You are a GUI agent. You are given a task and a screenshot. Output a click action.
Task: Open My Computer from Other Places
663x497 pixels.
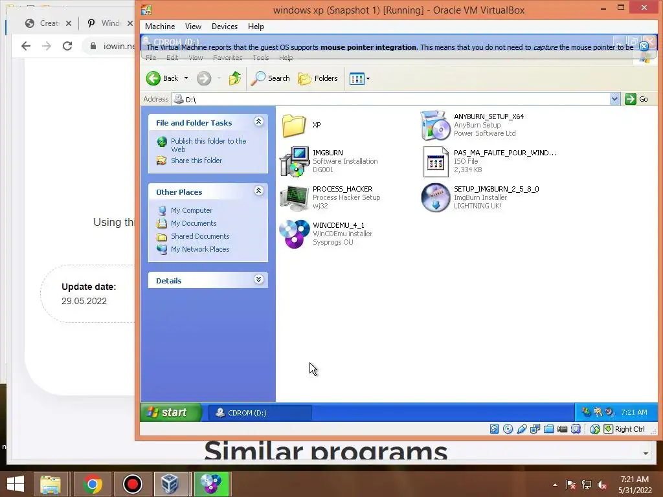(x=192, y=210)
